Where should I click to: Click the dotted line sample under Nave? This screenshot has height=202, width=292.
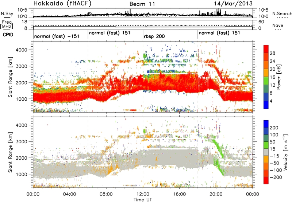tap(278, 29)
